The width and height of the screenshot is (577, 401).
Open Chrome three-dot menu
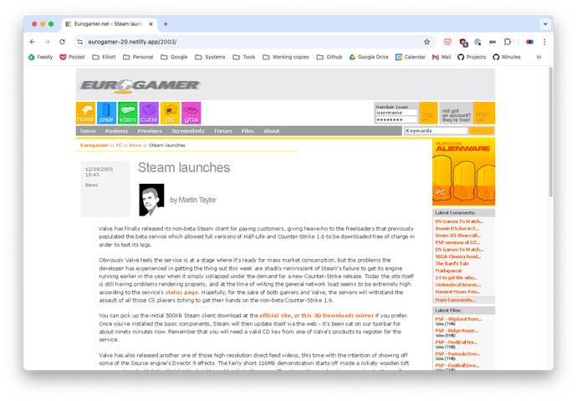(544, 42)
